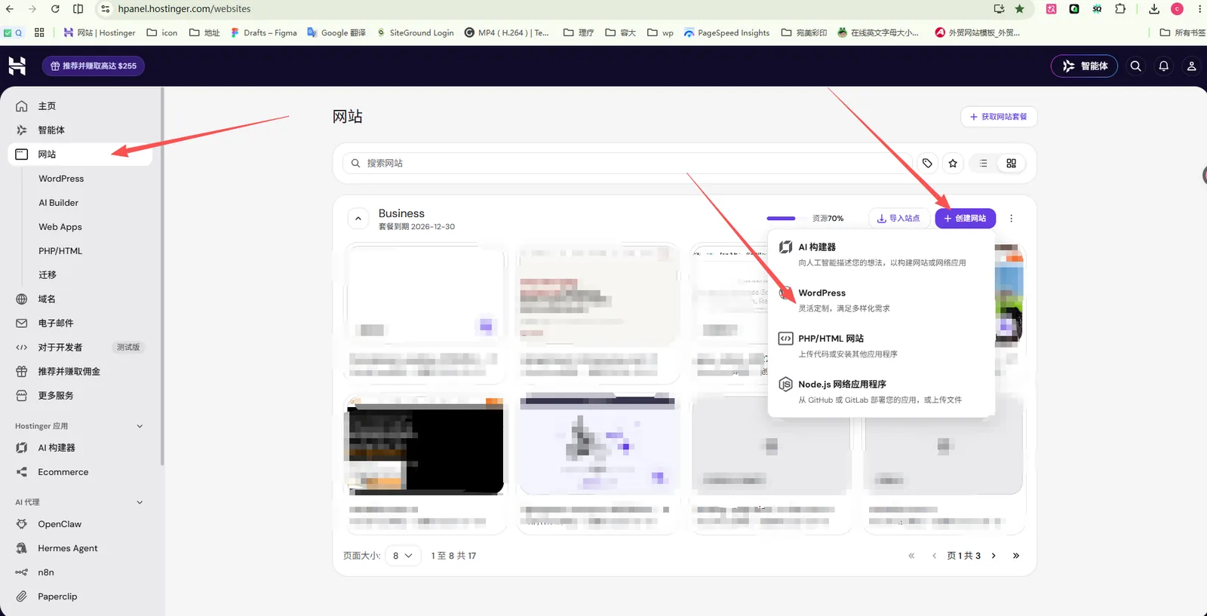Open 电子邮件 in the sidebar
Image resolution: width=1207 pixels, height=616 pixels.
pos(80,323)
